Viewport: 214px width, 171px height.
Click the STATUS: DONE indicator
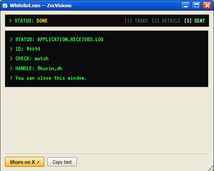click(29, 21)
